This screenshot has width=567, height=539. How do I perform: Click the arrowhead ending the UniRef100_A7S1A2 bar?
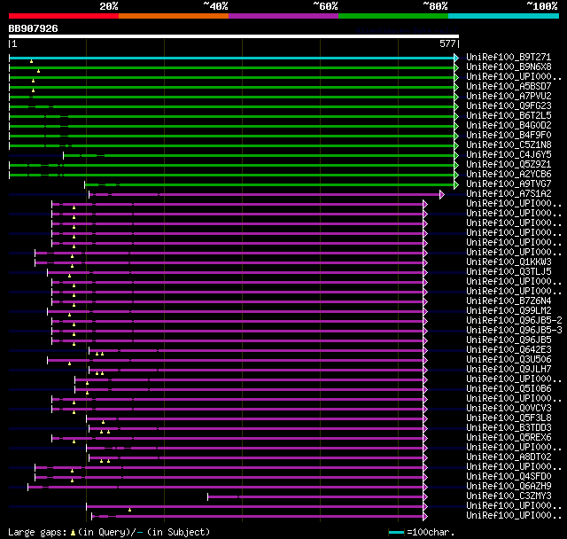tap(442, 195)
